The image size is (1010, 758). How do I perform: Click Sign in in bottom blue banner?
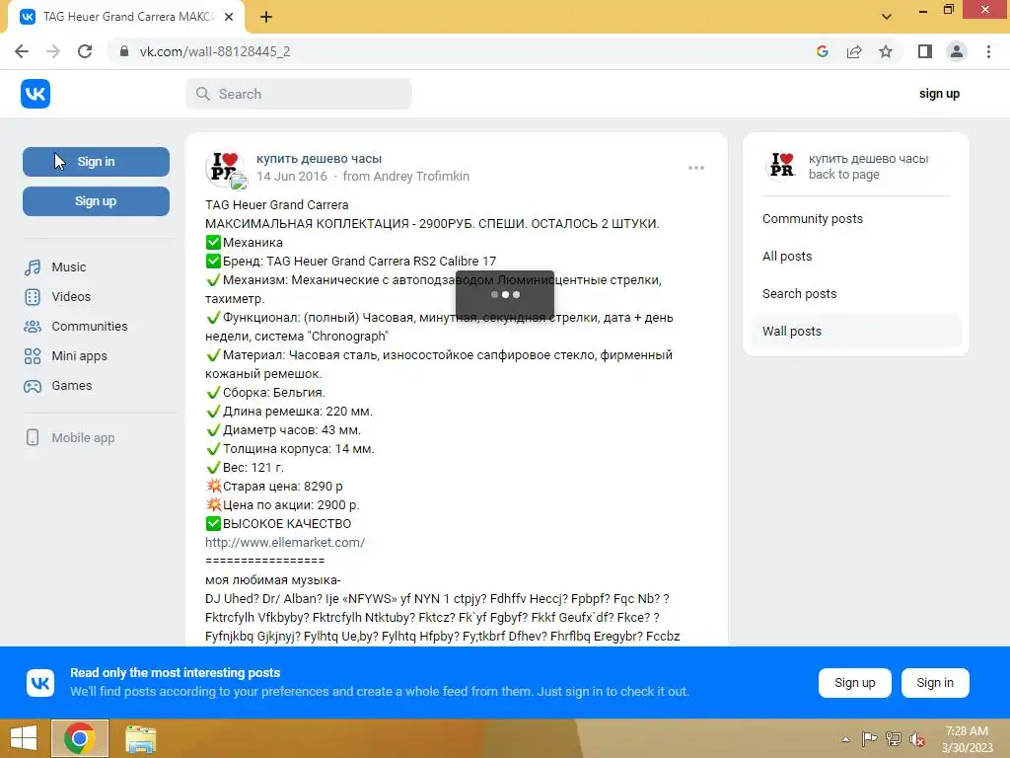tap(935, 683)
